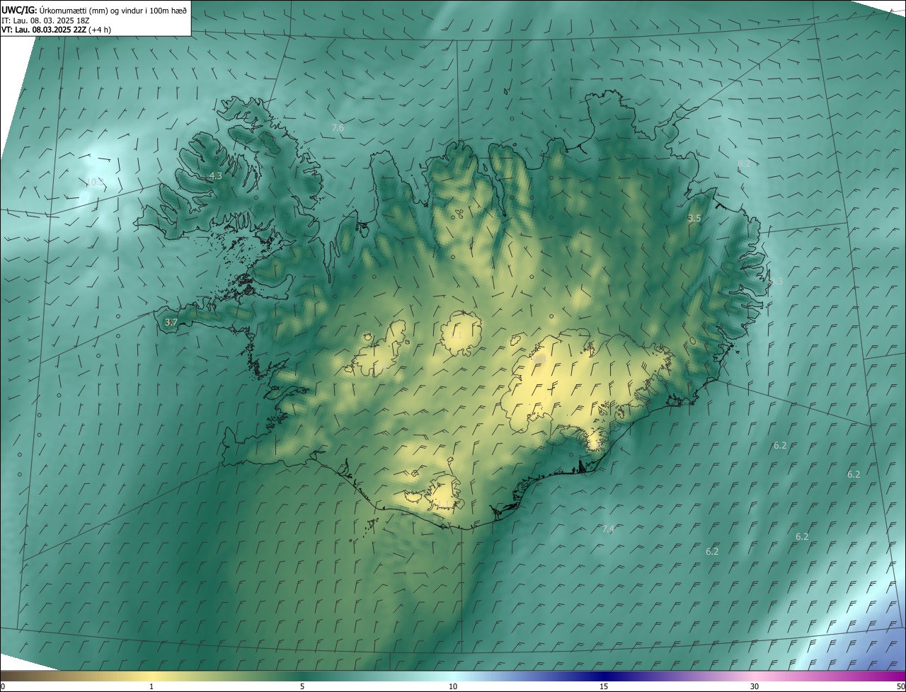Click the '50' tick on the color scale
Image resolution: width=906 pixels, height=692 pixels.
[x=900, y=686]
